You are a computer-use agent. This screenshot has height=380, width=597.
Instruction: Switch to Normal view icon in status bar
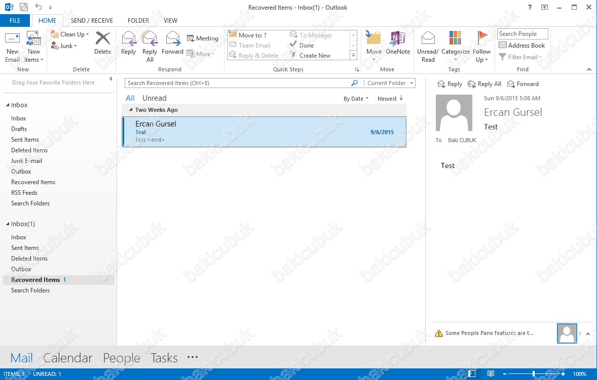tap(472, 374)
